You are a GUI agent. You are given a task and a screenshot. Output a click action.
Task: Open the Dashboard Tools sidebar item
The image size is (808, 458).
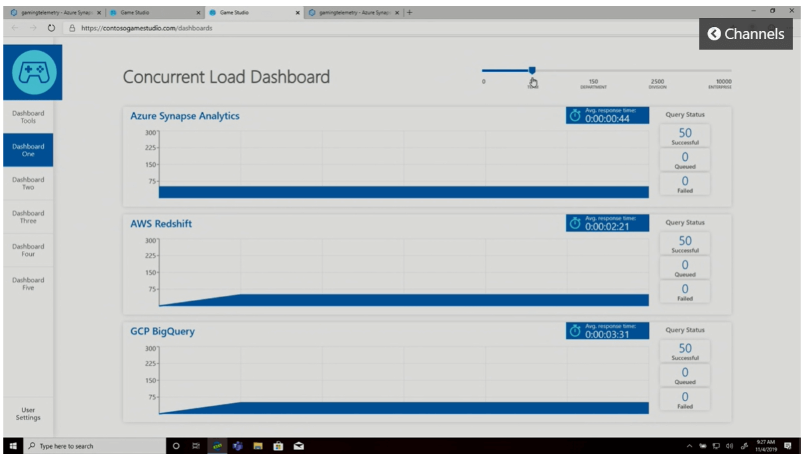click(x=28, y=117)
